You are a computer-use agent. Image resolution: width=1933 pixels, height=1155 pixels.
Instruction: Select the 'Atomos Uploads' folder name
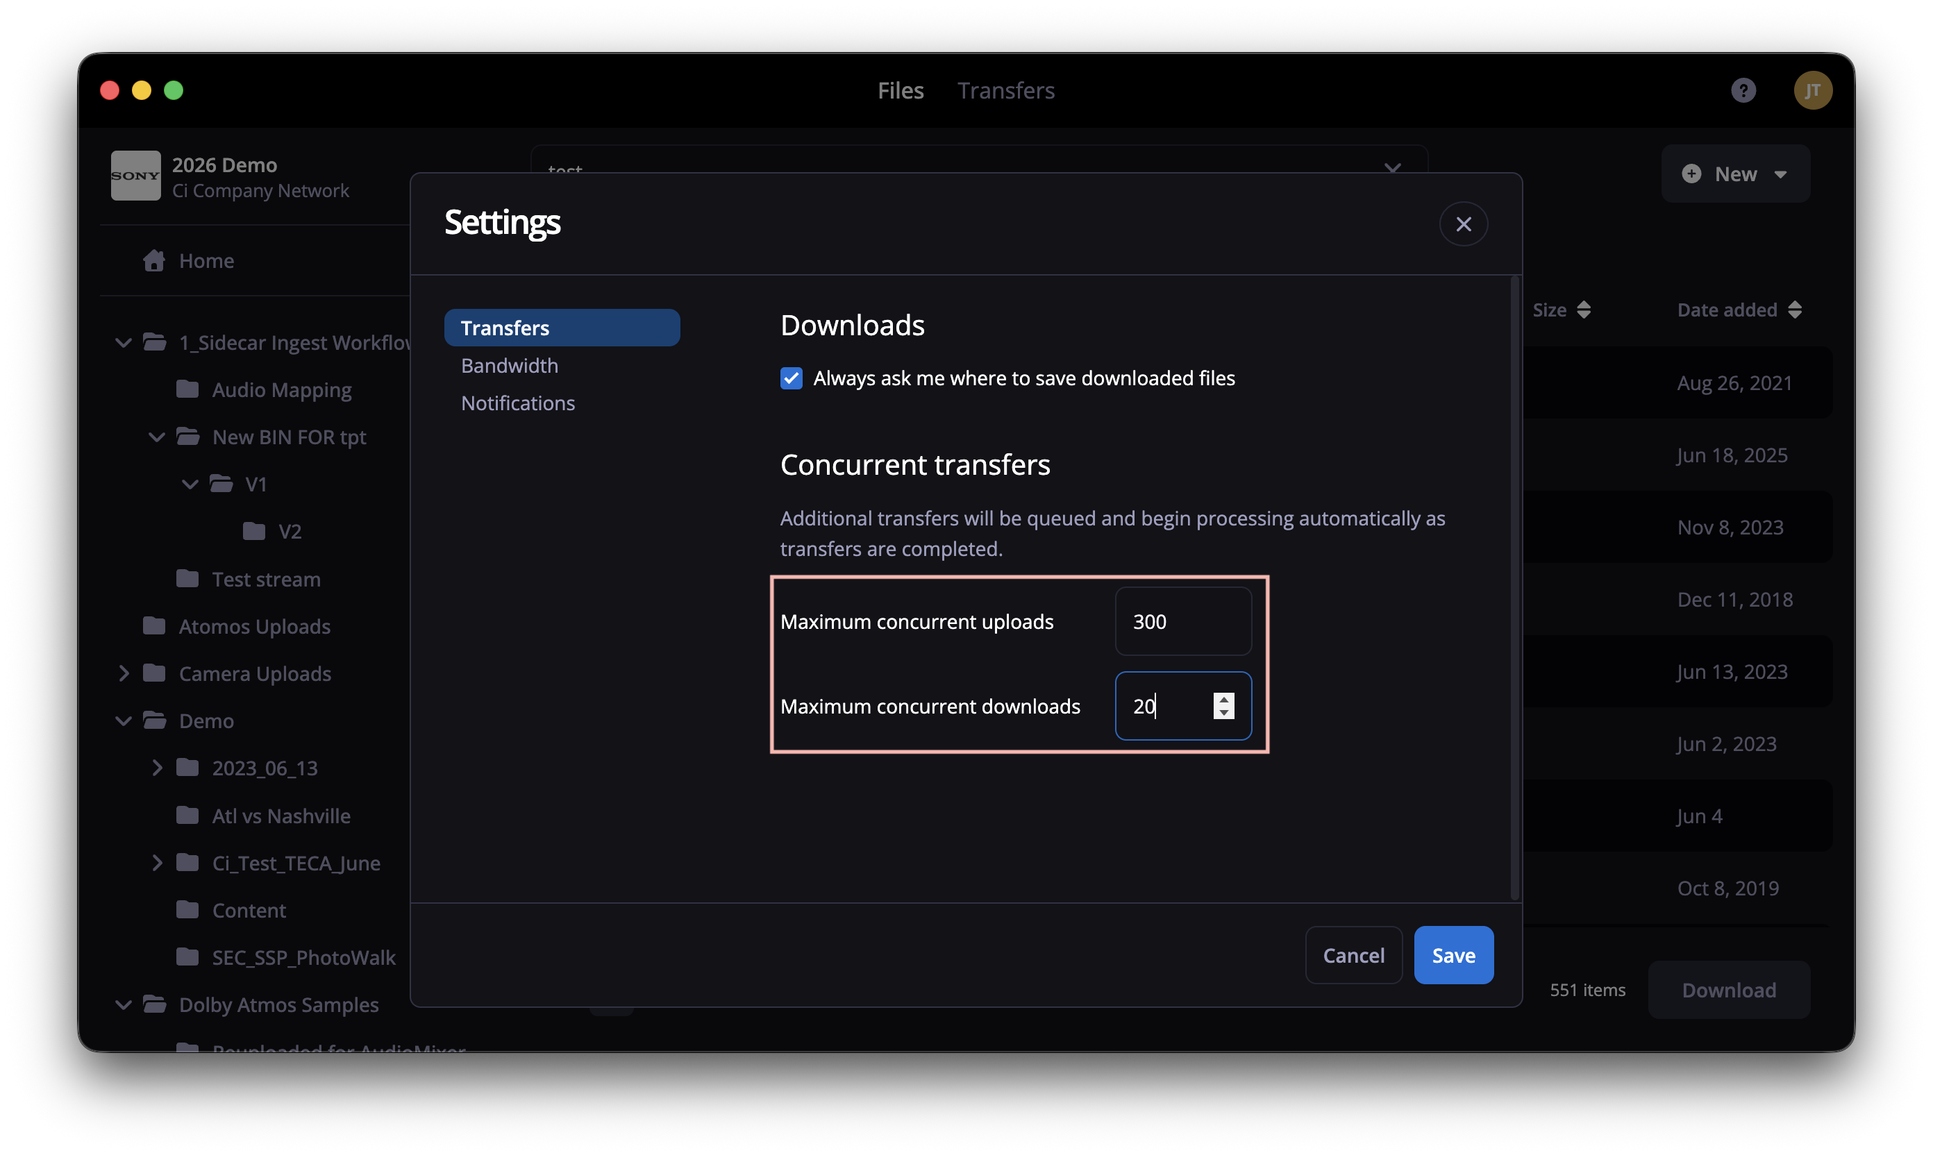(255, 626)
